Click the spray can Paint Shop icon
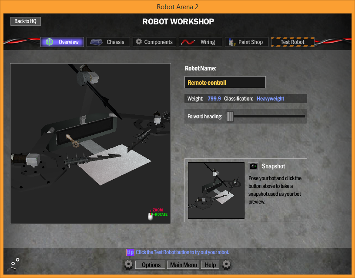Viewport: 355px width, 278px height. click(x=232, y=42)
